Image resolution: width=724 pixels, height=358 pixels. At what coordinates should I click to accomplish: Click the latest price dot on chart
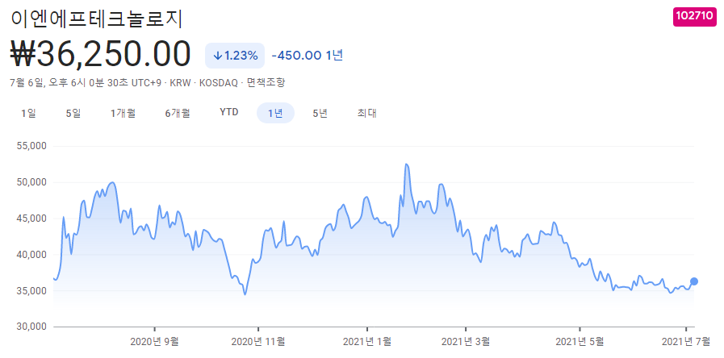pyautogui.click(x=694, y=281)
